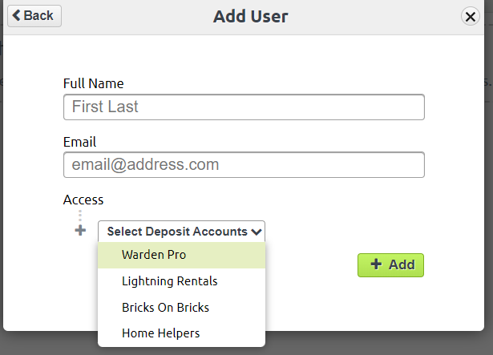Viewport: 493px width, 355px height.
Task: Open the Select Deposit Accounts dropdown
Action: (x=181, y=232)
